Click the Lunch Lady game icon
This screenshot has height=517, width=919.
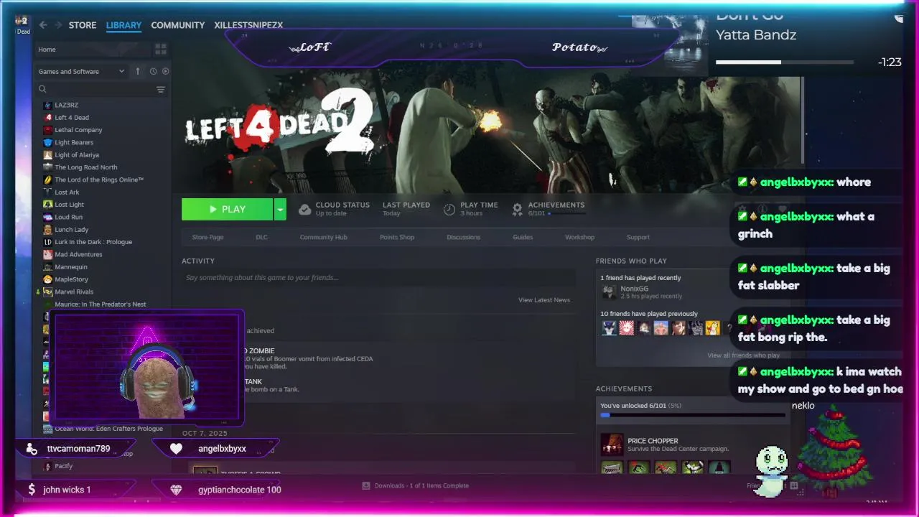click(x=48, y=229)
